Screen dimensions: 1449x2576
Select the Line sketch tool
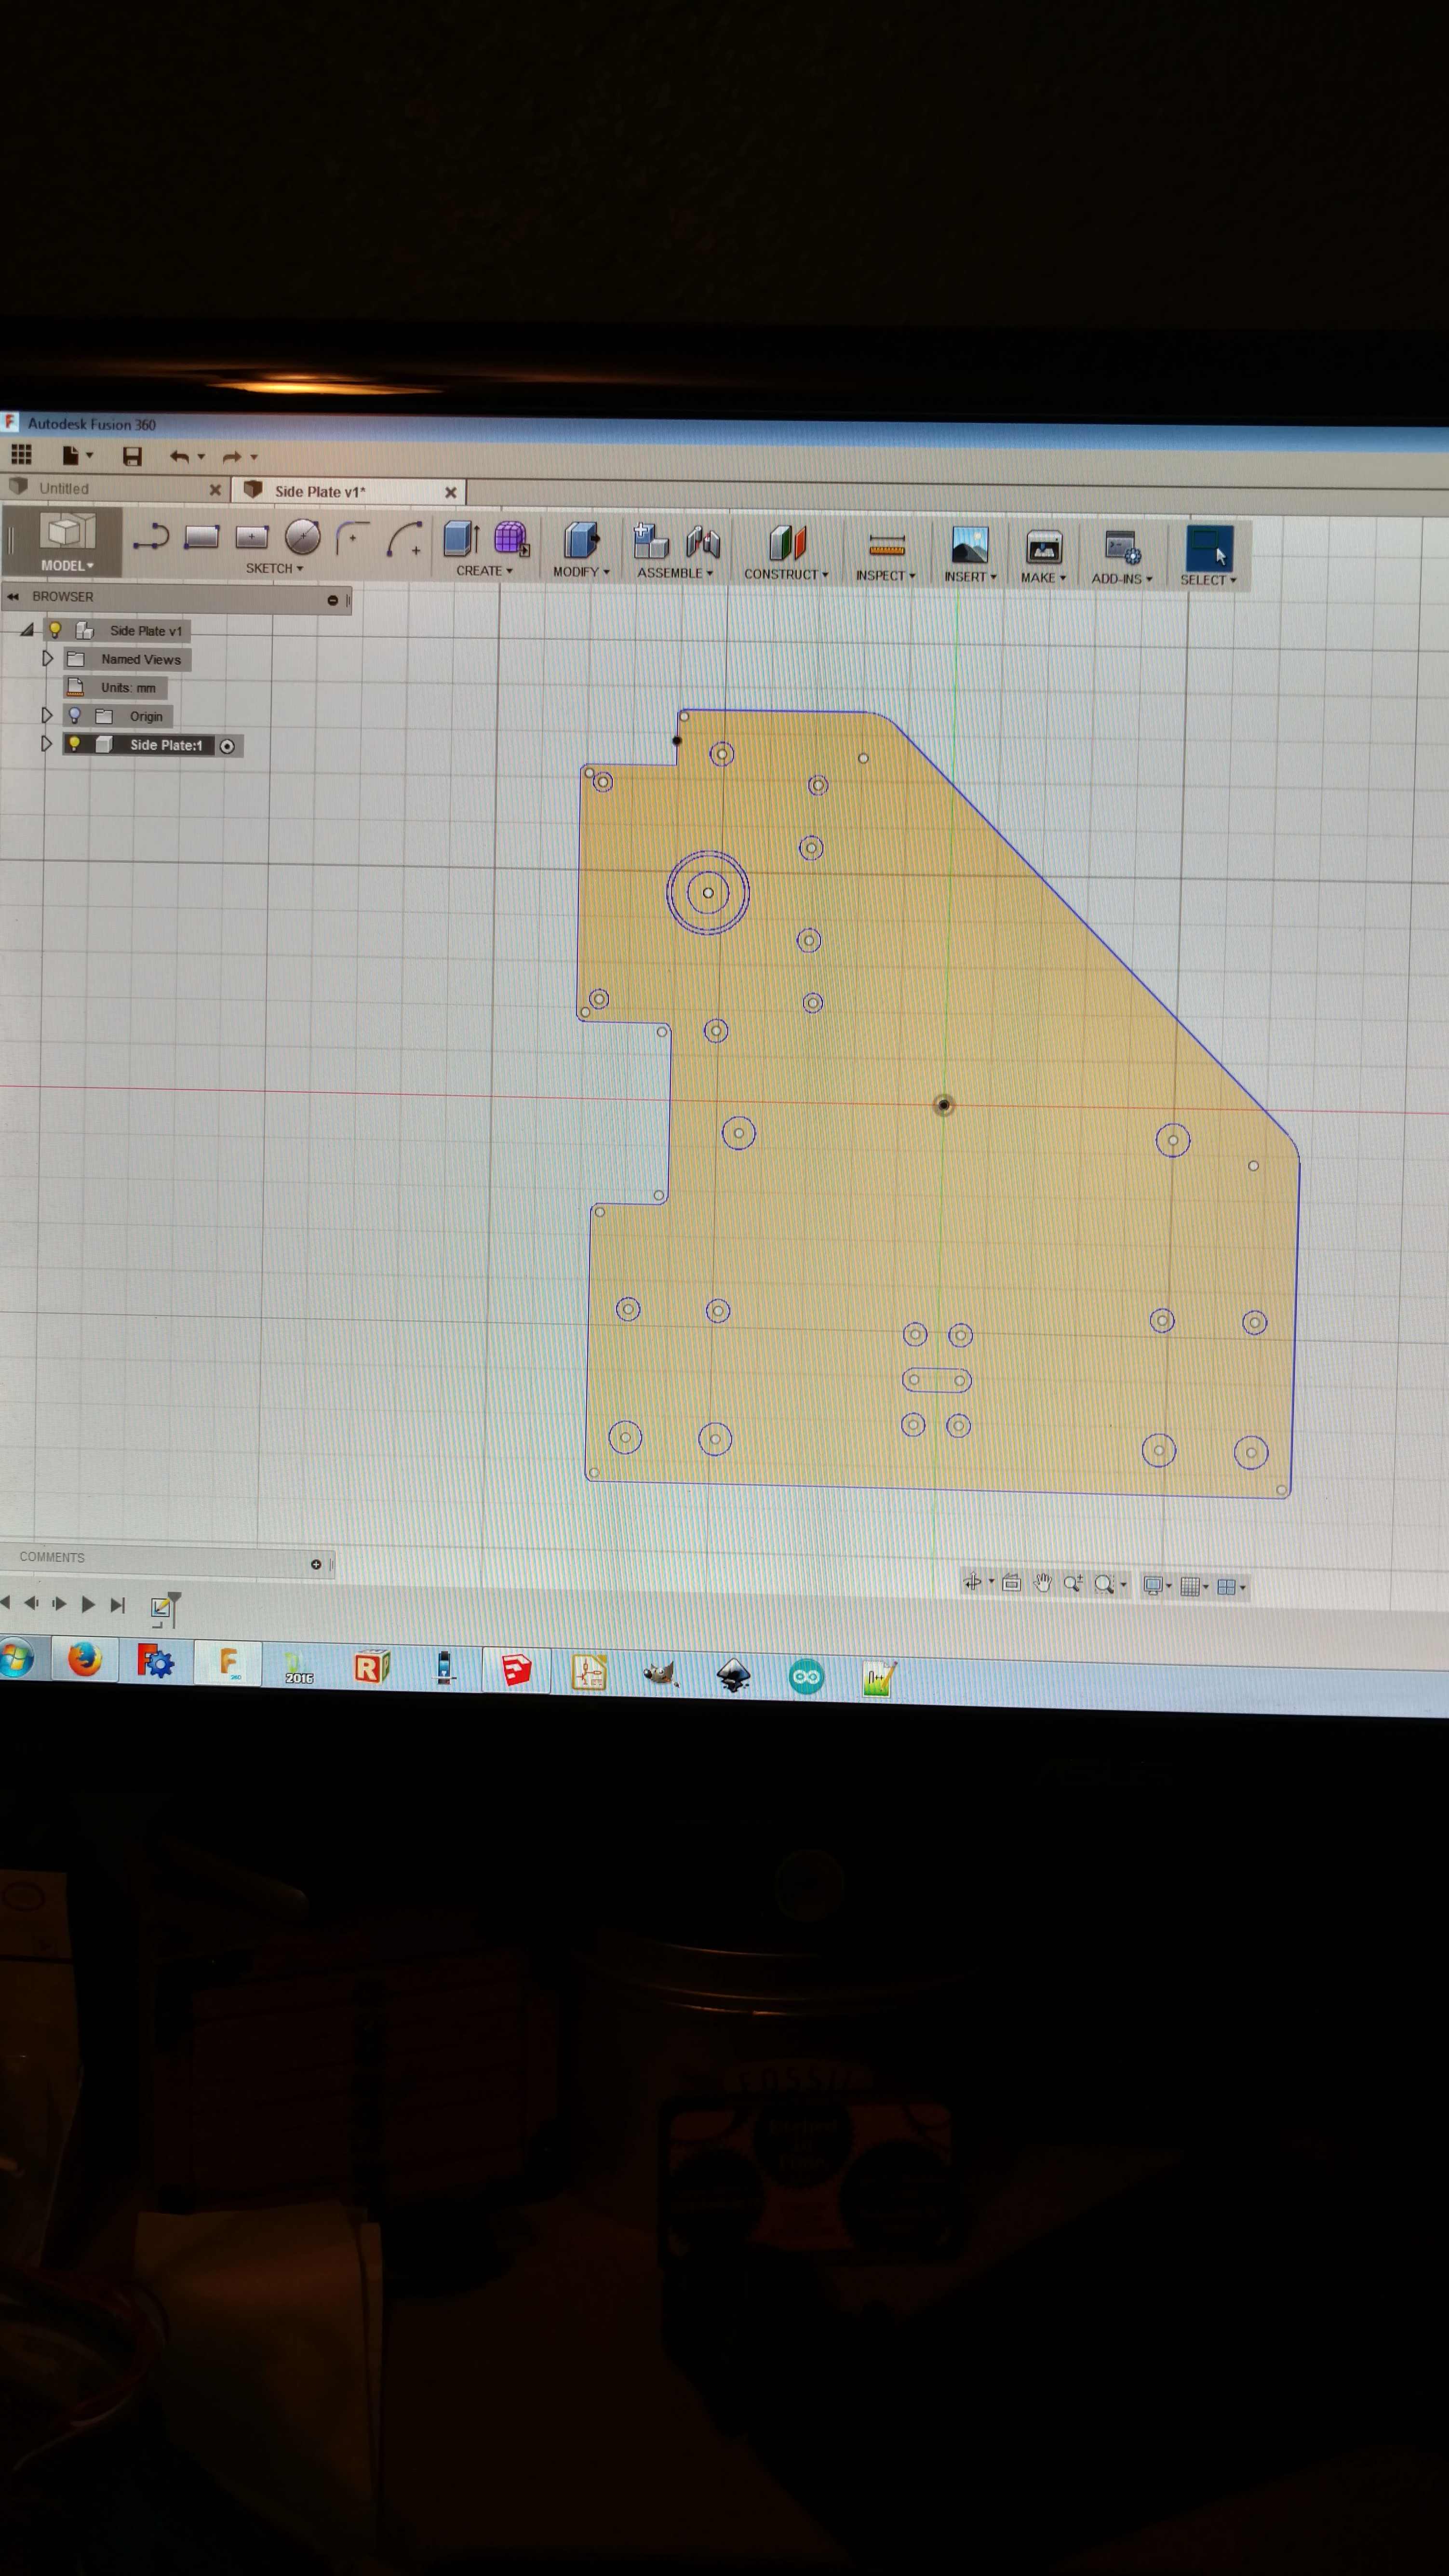[x=151, y=536]
